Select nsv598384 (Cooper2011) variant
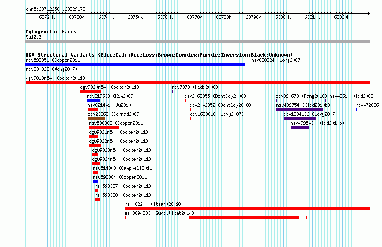Screen dimensions: 382x247 tap(121, 177)
